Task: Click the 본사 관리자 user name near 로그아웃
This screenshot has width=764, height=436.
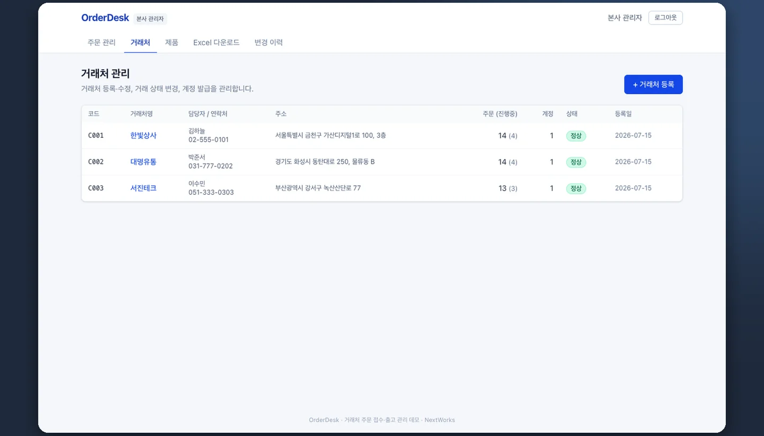Action: point(625,18)
